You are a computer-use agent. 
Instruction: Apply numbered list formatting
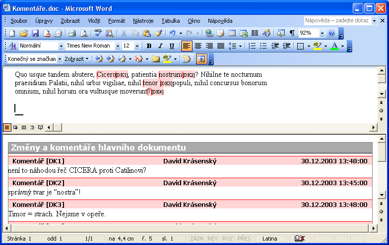[x=252, y=46]
